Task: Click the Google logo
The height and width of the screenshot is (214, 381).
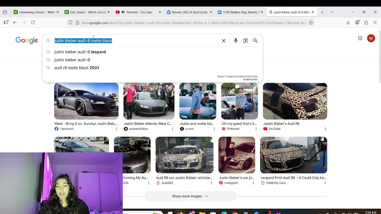Action: [x=27, y=40]
